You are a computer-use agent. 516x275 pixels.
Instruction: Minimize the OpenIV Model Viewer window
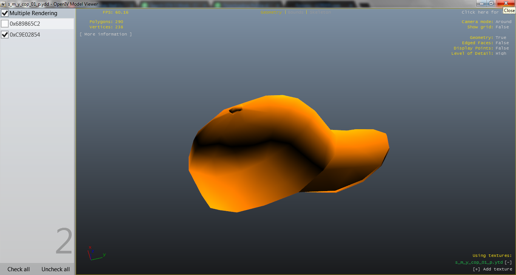click(482, 3)
